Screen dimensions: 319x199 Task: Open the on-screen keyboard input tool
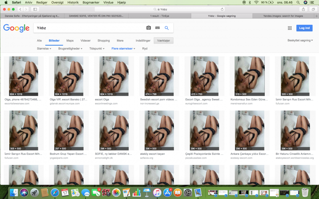pos(158,28)
